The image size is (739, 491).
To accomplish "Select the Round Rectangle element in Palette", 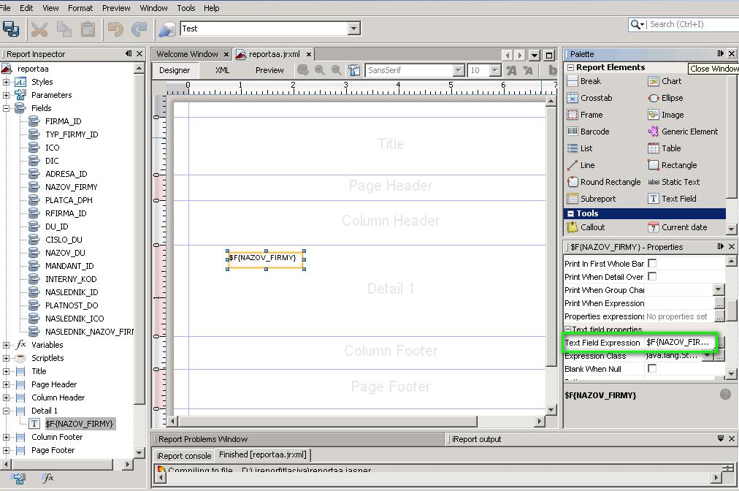I will click(604, 182).
